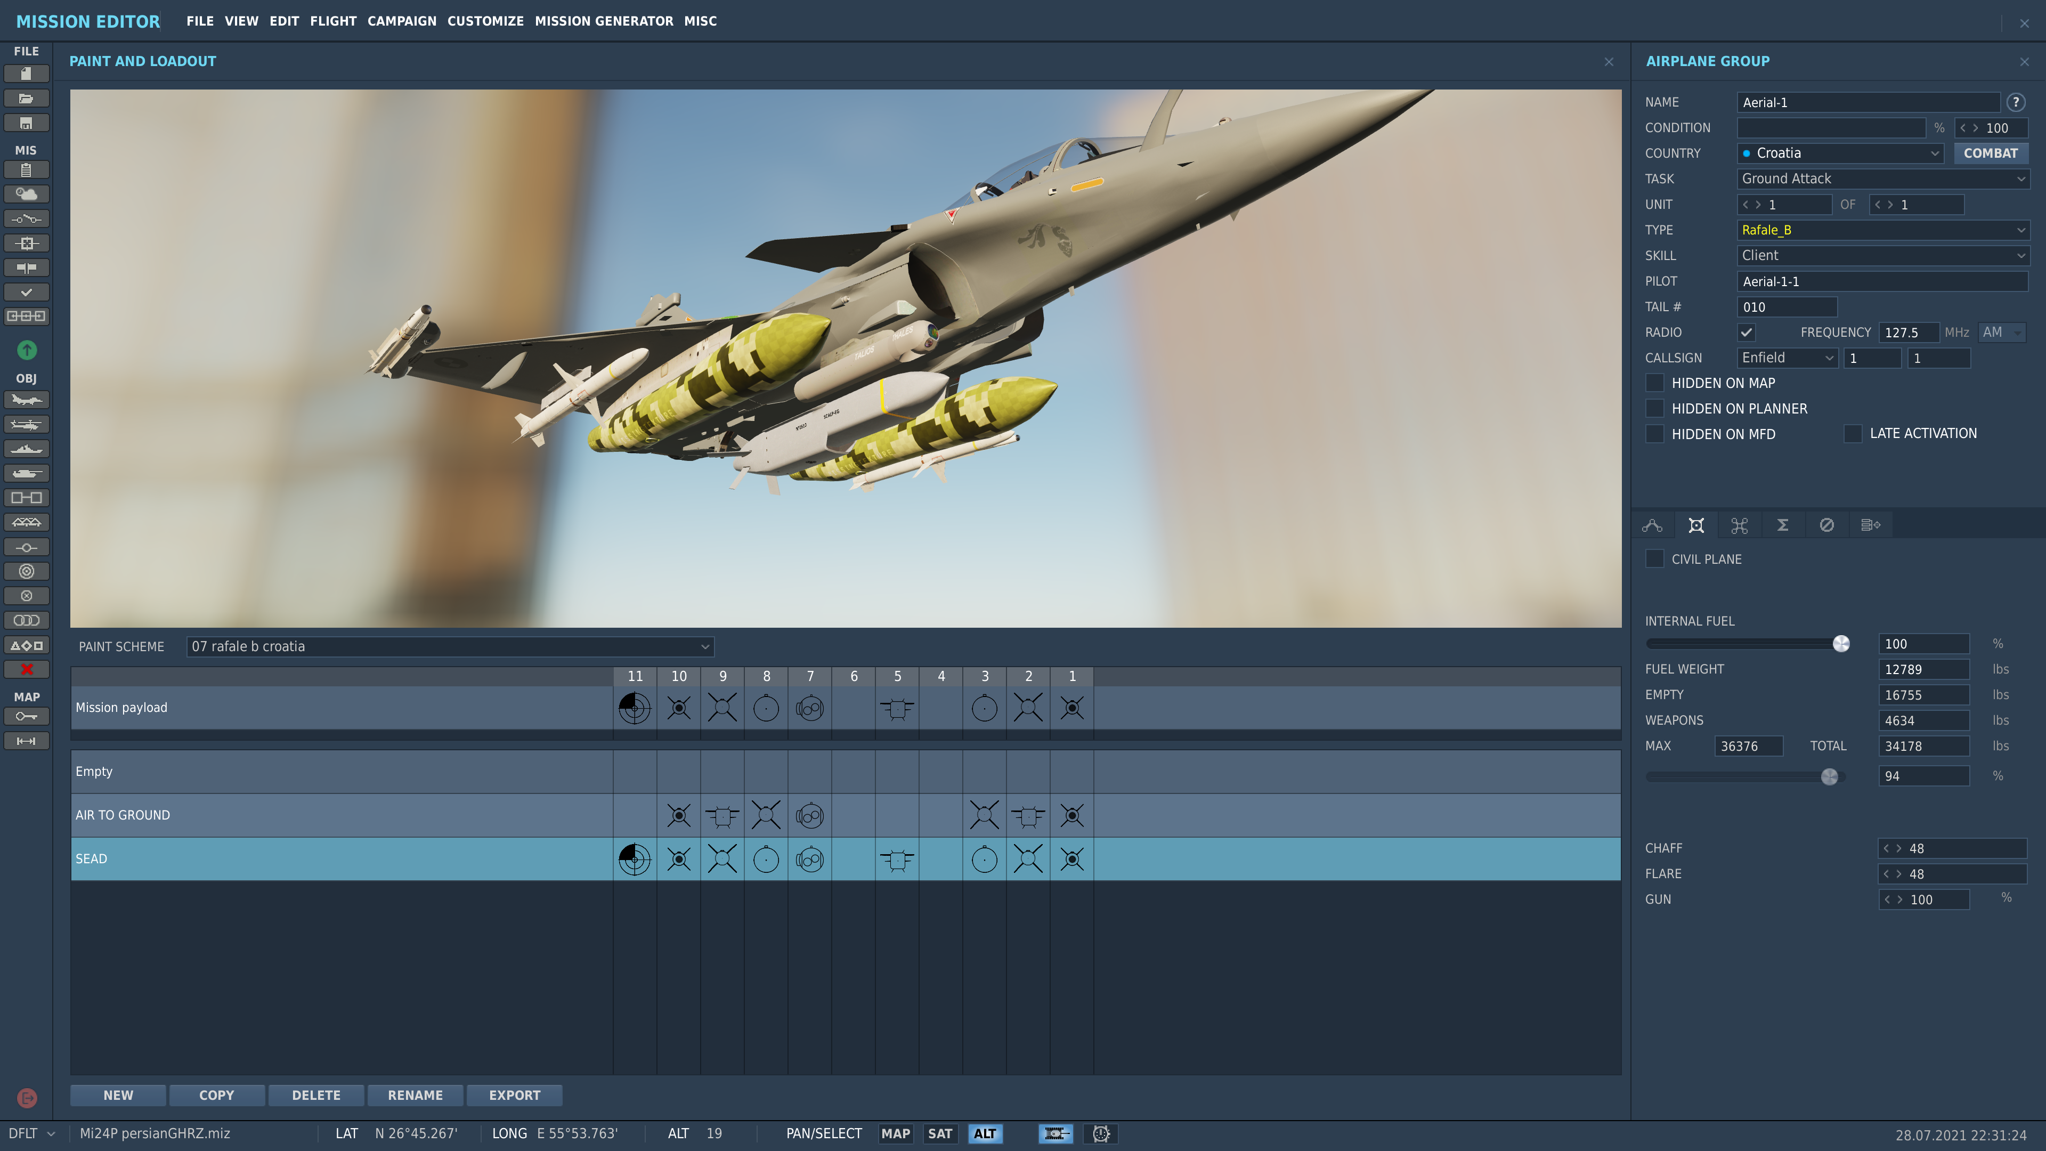Click the red exit icon at bottom left
This screenshot has height=1151, width=2046.
coord(27,1098)
